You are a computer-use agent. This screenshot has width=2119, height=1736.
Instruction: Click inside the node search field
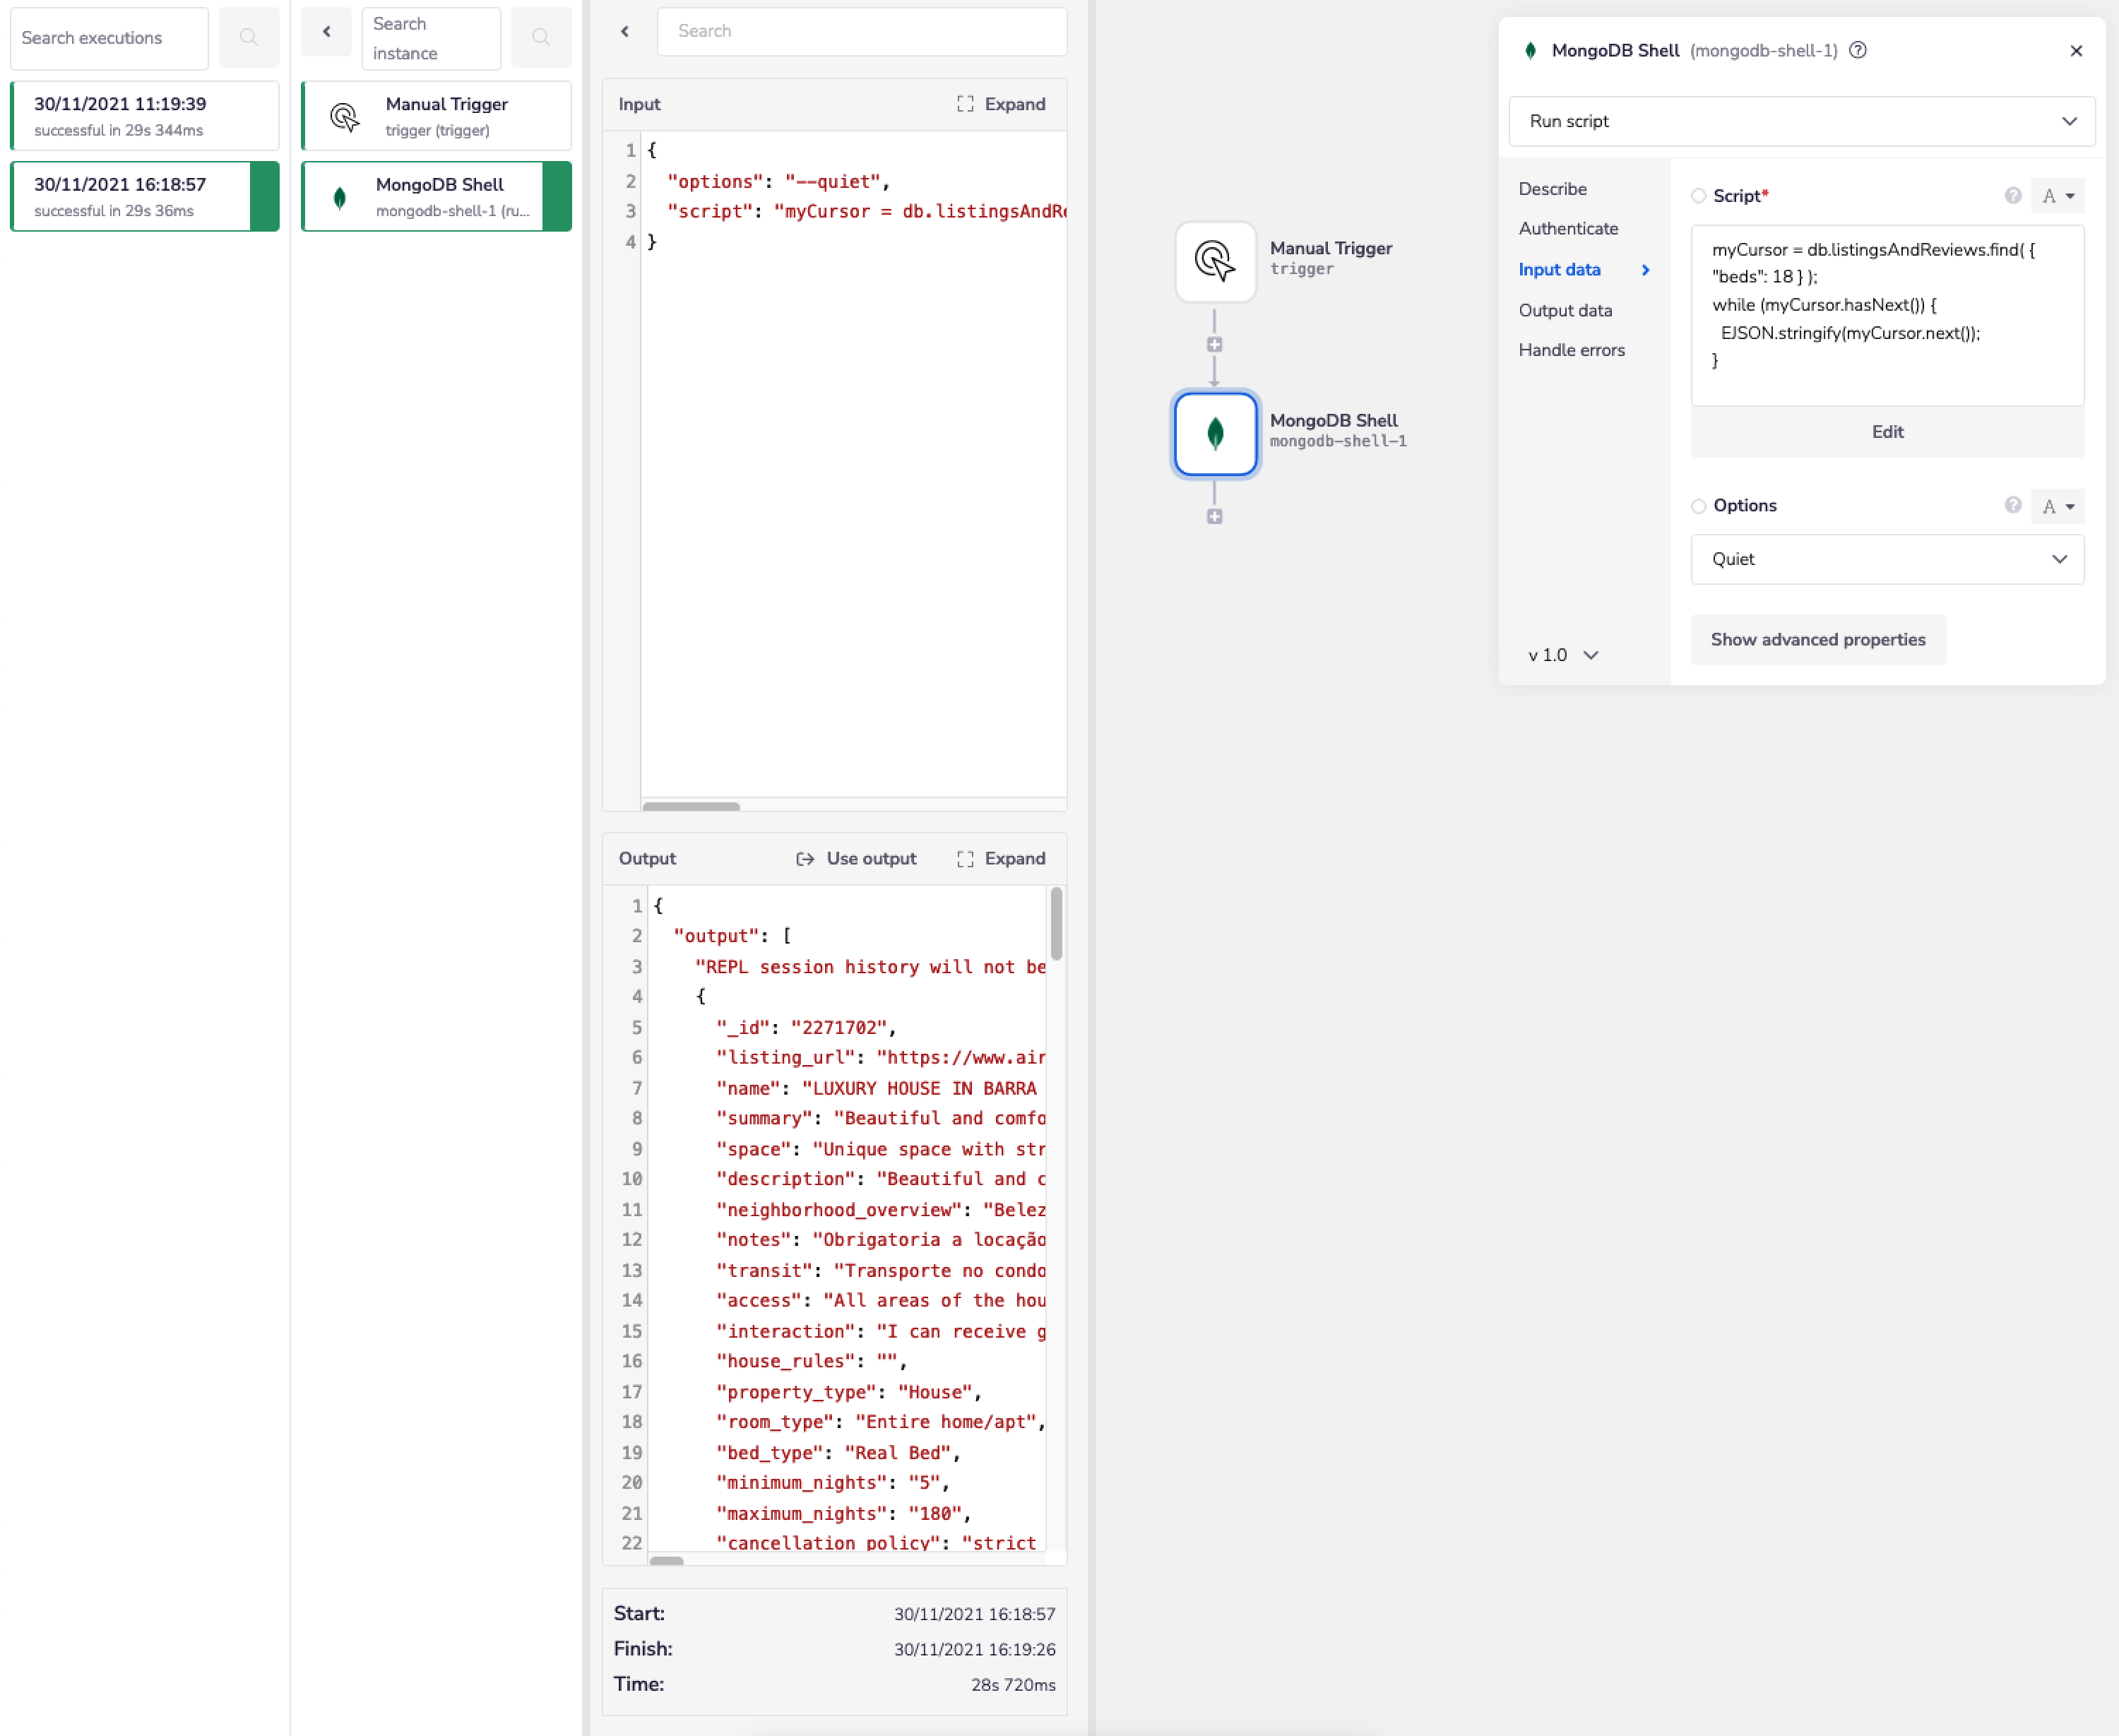pos(860,31)
